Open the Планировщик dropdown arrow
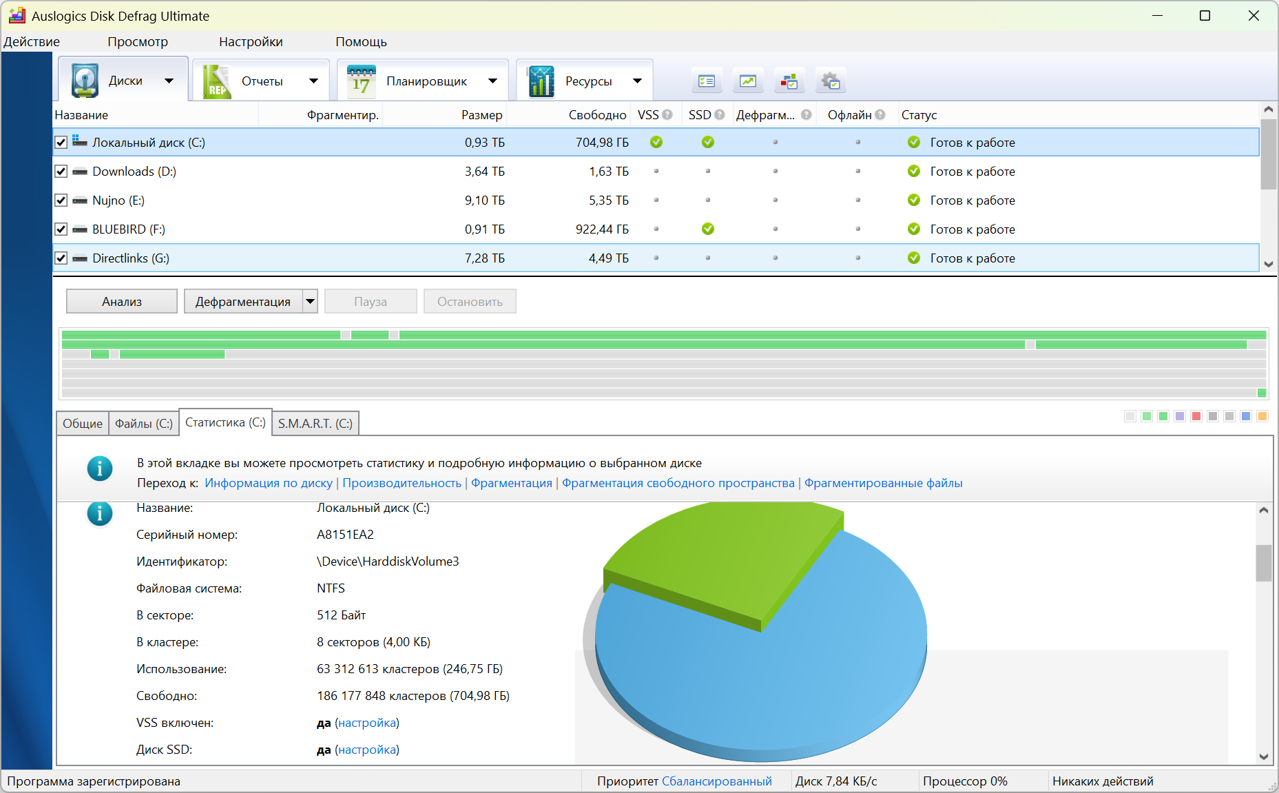 493,81
